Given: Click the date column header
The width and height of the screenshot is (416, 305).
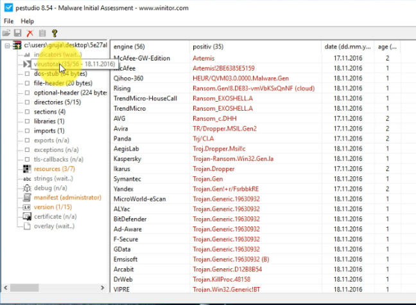Looking at the screenshot, I should (347, 47).
